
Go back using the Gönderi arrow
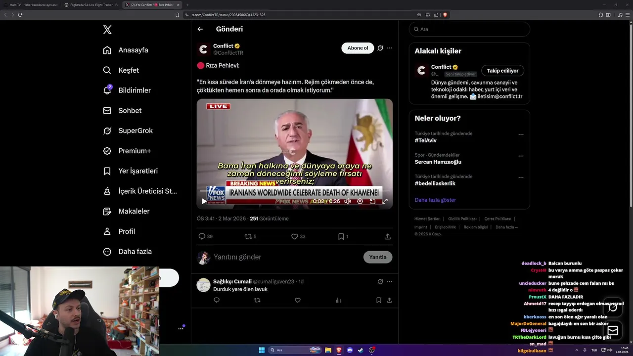200,29
